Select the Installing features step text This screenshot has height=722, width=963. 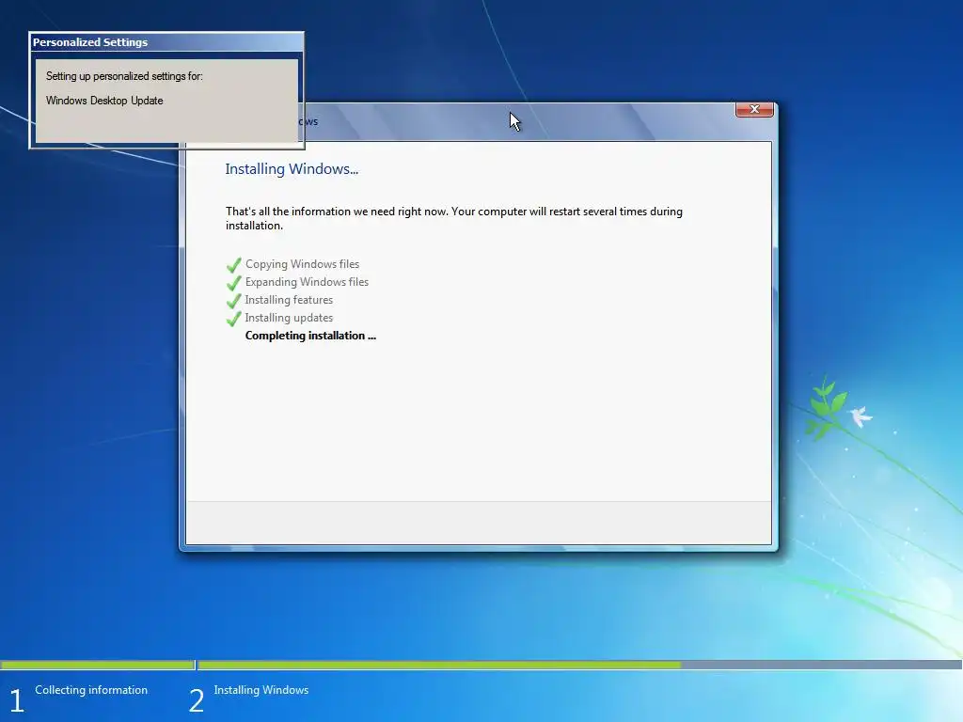click(289, 300)
